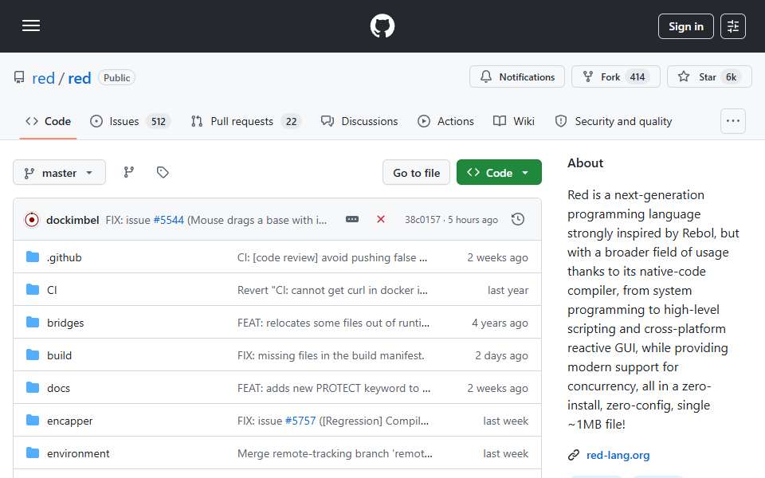765x478 pixels.
Task: Star the red repository
Action: click(x=709, y=77)
